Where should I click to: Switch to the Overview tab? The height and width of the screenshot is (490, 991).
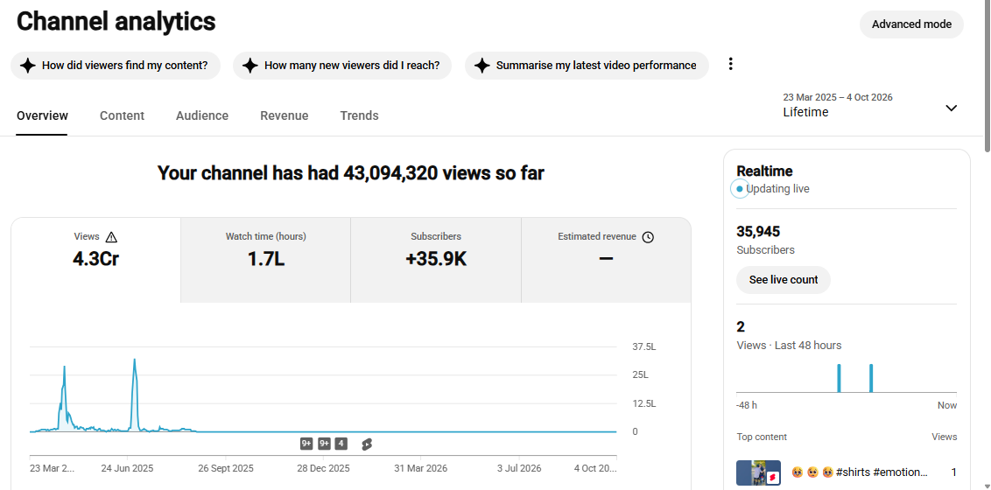[42, 115]
